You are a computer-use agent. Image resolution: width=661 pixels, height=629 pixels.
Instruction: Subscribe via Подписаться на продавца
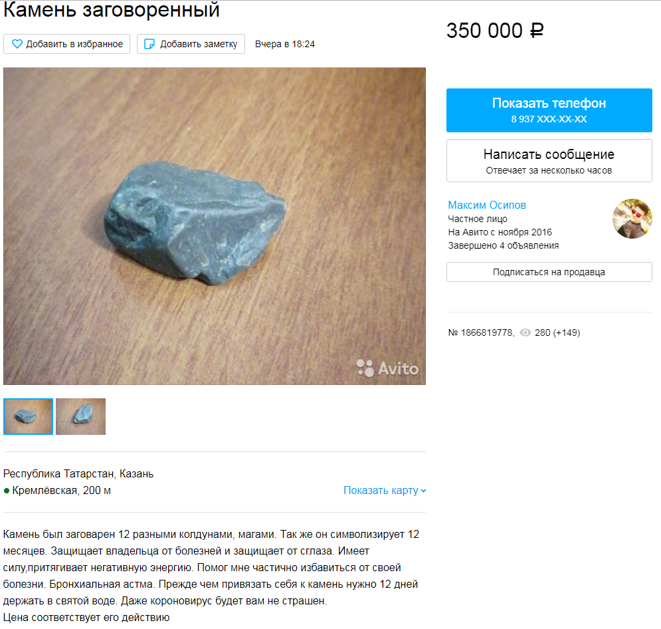click(x=549, y=272)
